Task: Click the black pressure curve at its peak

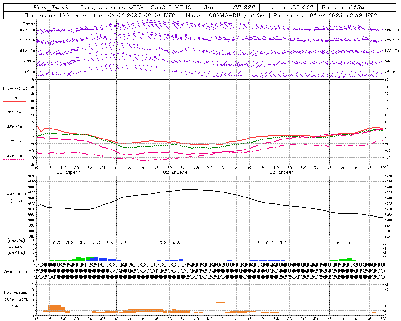Action: coord(192,189)
